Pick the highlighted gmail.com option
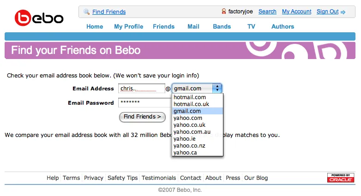Screen dimensions: 361x196 point(187,111)
